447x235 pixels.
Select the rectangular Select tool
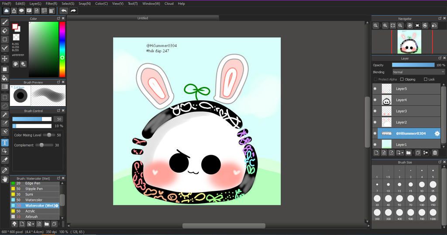click(x=4, y=97)
